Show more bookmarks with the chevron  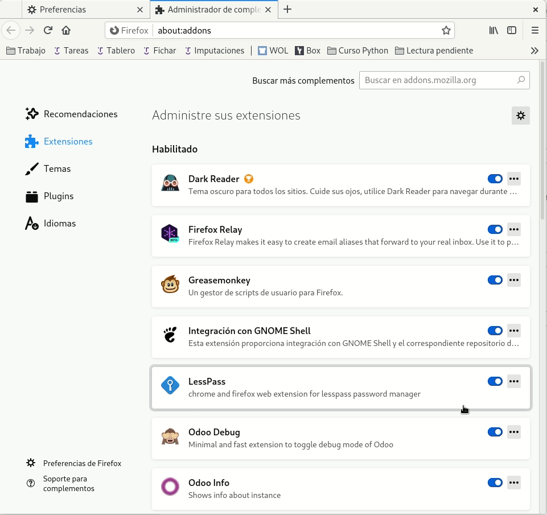click(x=534, y=51)
